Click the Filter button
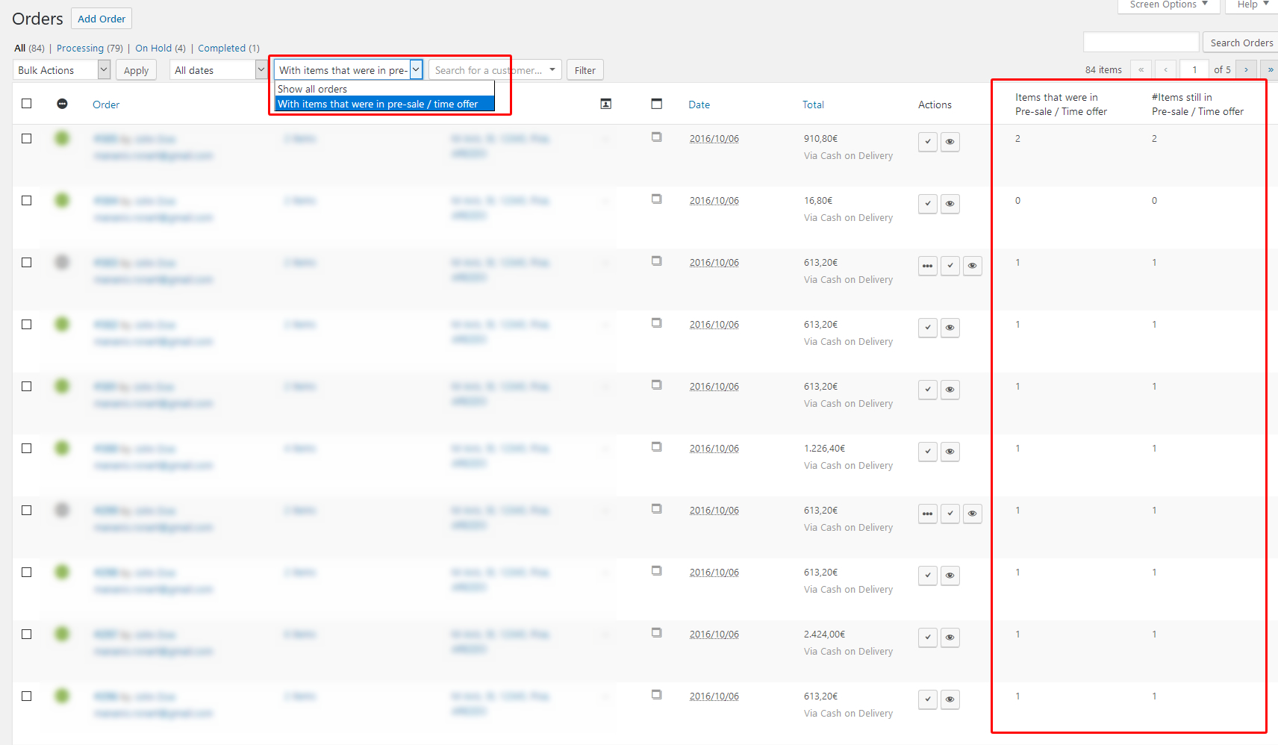The width and height of the screenshot is (1278, 745). tap(585, 70)
